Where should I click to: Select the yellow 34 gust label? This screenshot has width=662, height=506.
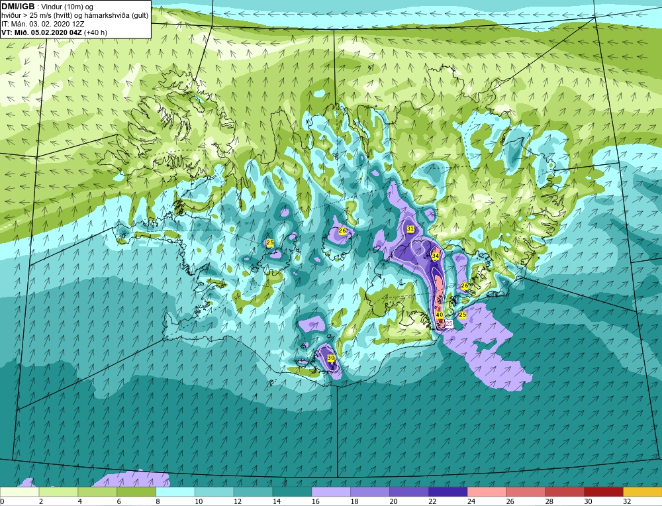click(x=436, y=256)
